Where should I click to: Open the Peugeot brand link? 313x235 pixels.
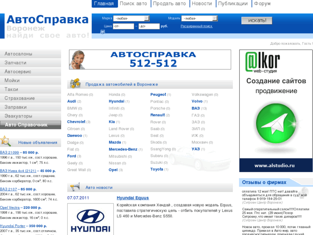tap(158, 94)
